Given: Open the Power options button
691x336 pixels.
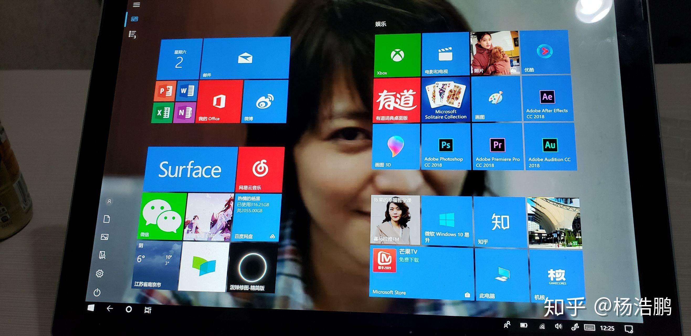Looking at the screenshot, I should [x=97, y=292].
